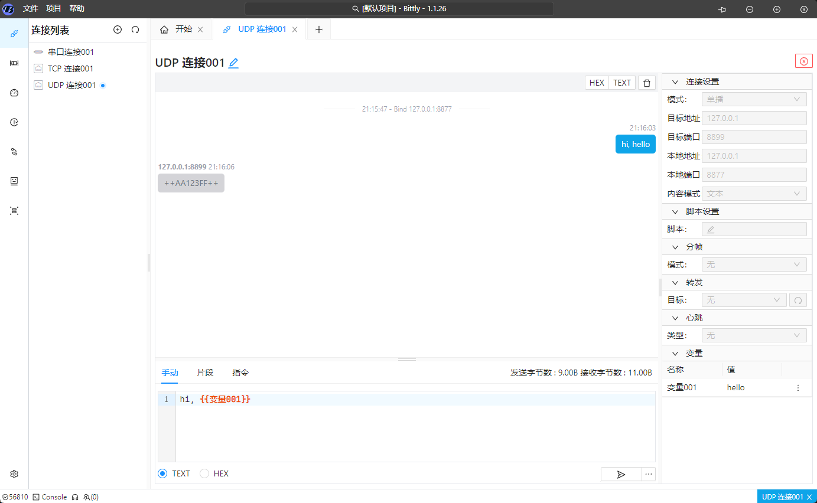Click the send message arrow button

[621, 474]
